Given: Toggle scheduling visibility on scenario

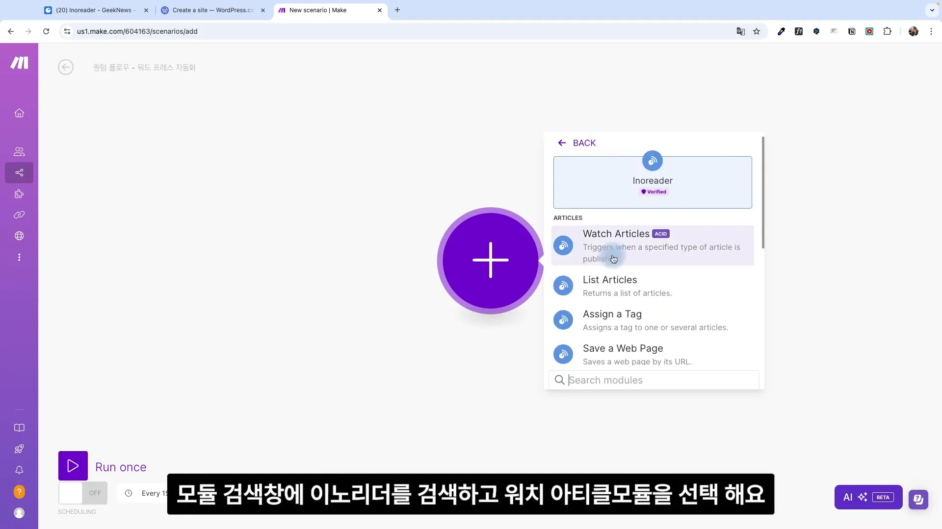Looking at the screenshot, I should 82,493.
